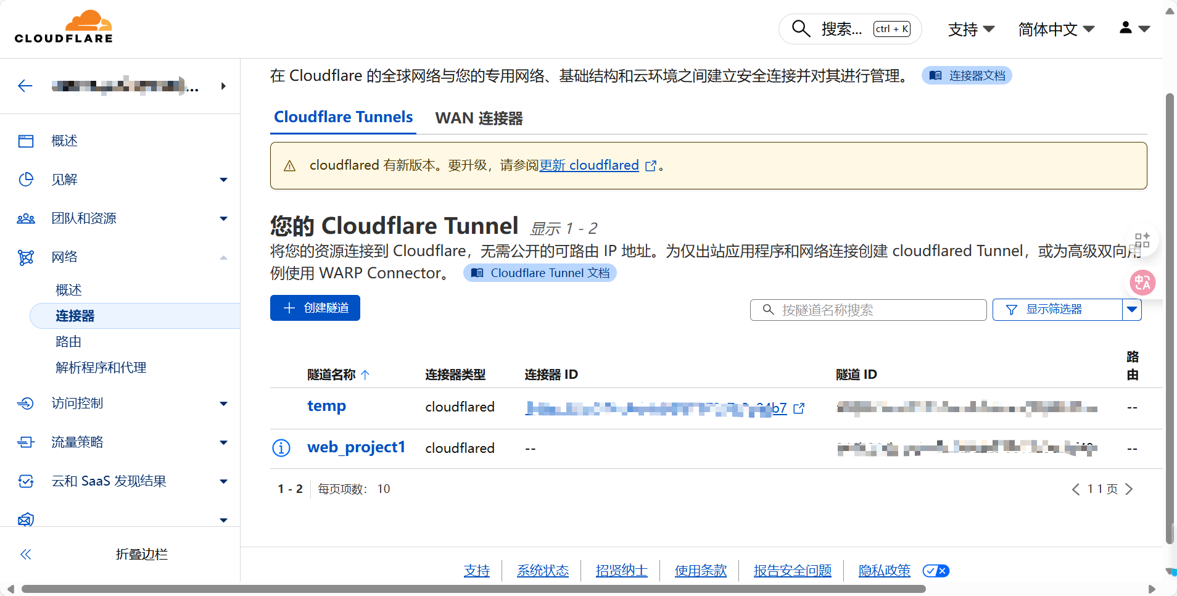Open 解析程序和代理 in the sidebar
The width and height of the screenshot is (1177, 596).
tap(101, 368)
